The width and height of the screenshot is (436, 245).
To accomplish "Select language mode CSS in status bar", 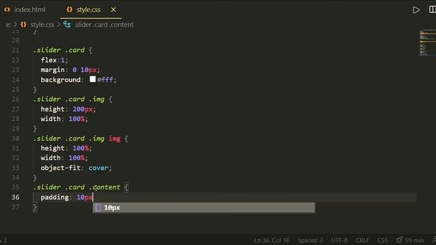I will click(x=383, y=240).
